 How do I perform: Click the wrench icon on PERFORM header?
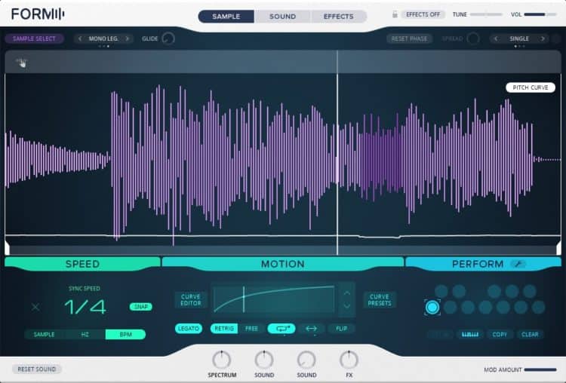click(x=518, y=264)
